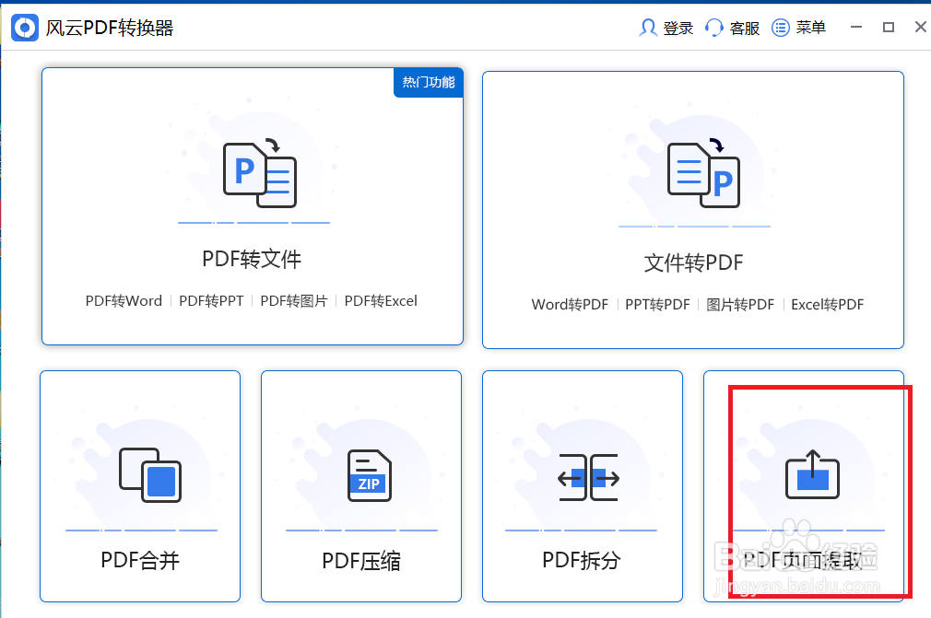Minimize the 风云PDF转换器 window
The image size is (931, 618).
[x=856, y=27]
